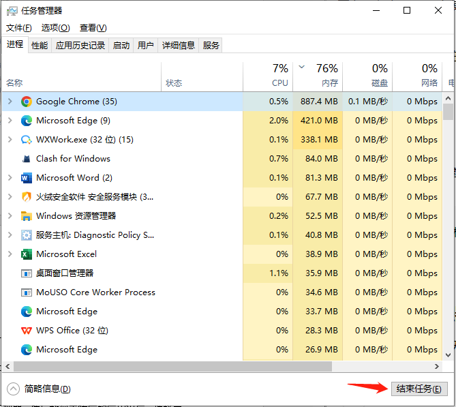Expand the 火绒安全软件 process group
This screenshot has width=456, height=407.
[10, 196]
